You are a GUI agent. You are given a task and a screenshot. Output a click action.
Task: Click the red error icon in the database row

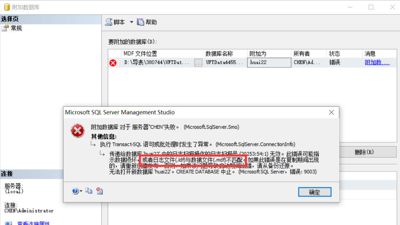(113, 63)
